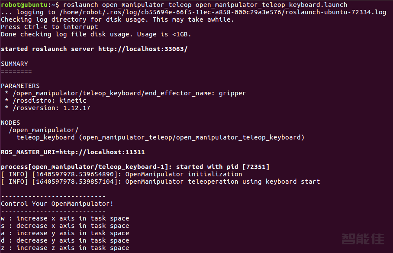
Task: Click the PARAMETERS heading
Action: 20,86
